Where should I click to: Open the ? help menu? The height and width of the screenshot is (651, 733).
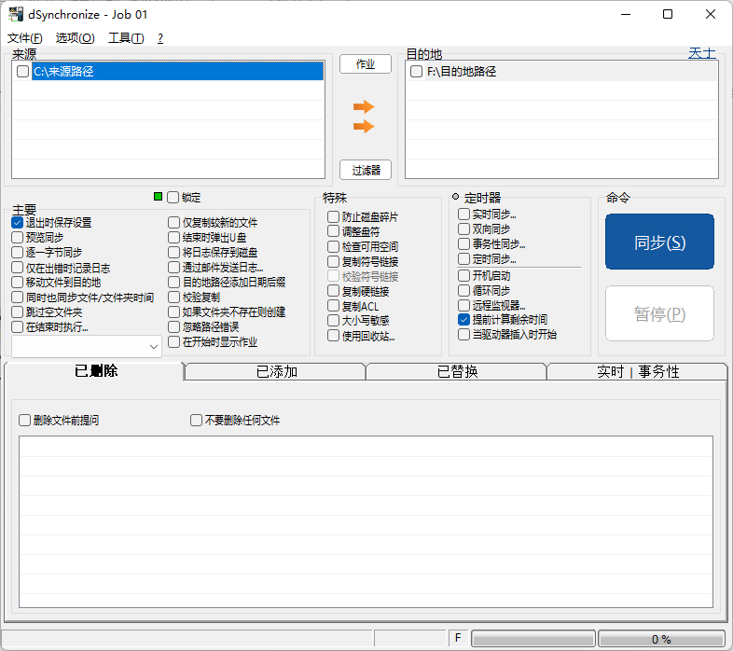(x=160, y=38)
